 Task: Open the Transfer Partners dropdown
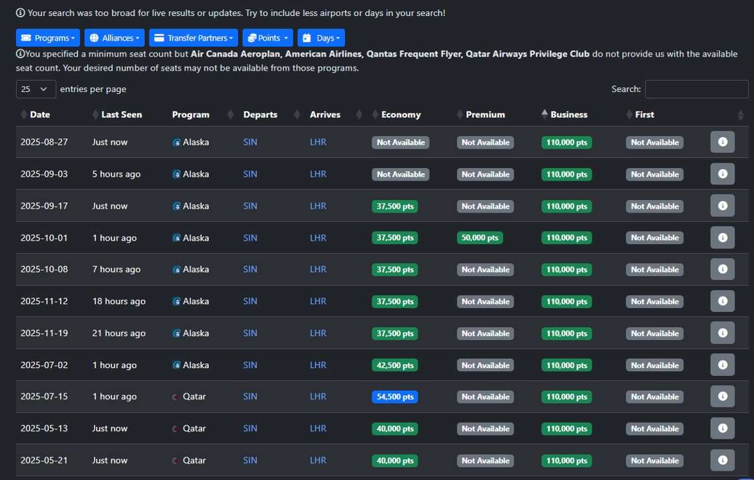(194, 38)
